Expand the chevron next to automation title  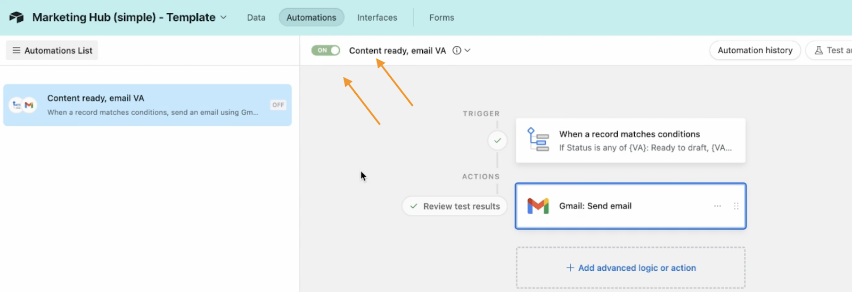[468, 51]
